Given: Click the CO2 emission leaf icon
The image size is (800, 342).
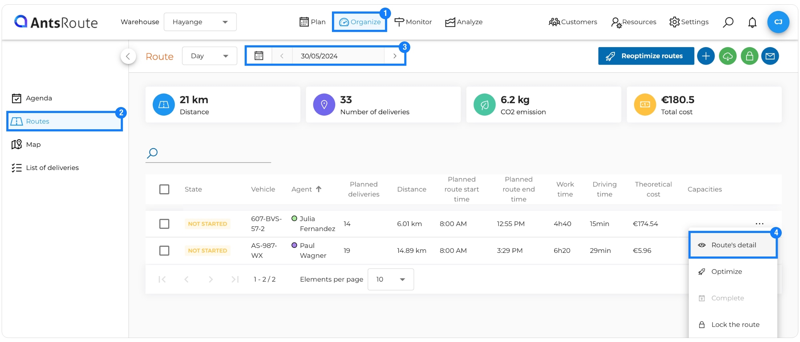Looking at the screenshot, I should coord(484,105).
